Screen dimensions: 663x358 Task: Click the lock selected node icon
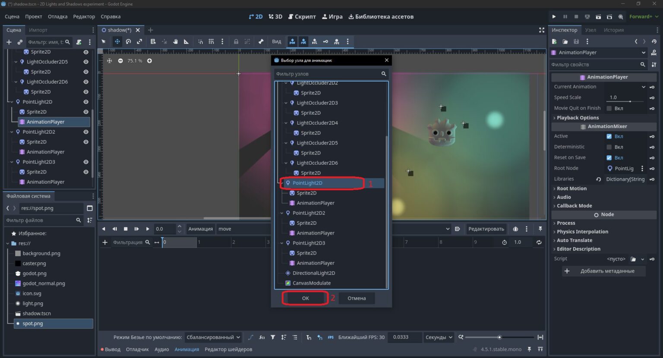pyautogui.click(x=236, y=42)
